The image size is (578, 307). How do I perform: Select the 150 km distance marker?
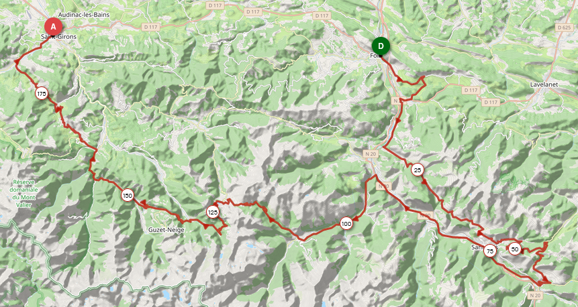pyautogui.click(x=127, y=196)
